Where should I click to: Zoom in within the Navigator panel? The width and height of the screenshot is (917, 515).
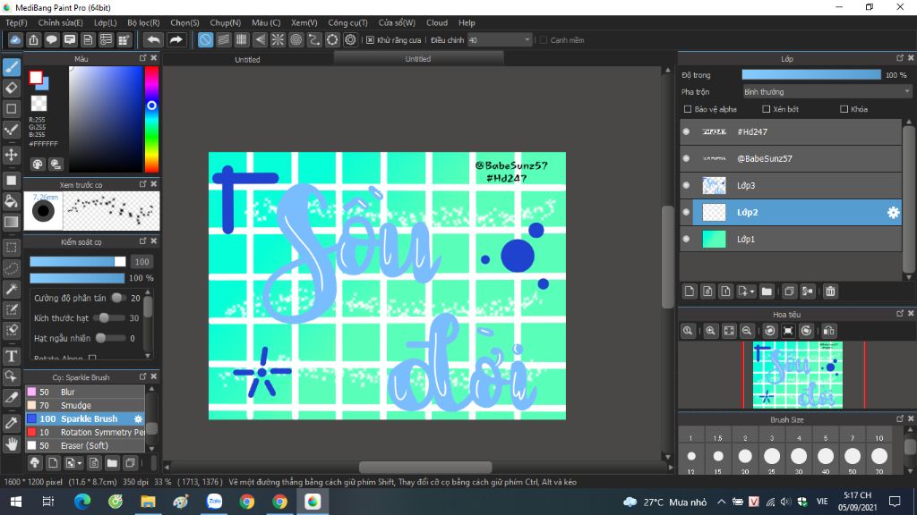click(x=710, y=331)
